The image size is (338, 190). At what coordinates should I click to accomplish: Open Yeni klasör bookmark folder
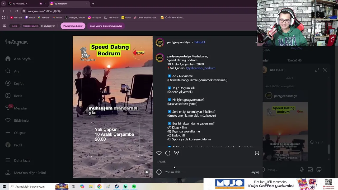point(111,18)
